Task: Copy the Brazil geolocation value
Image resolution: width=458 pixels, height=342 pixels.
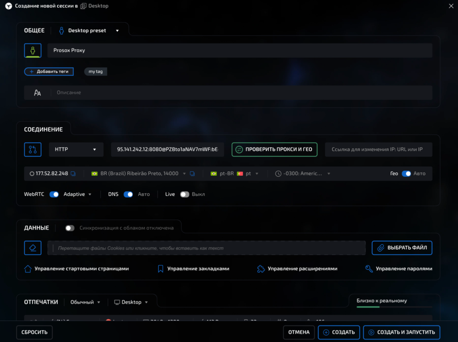Action: coord(192,173)
